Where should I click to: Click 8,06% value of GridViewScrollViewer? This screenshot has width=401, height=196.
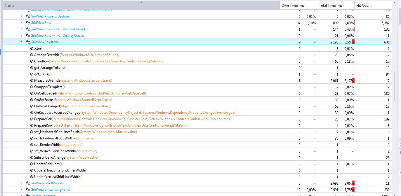coord(349,183)
